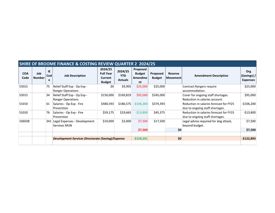This screenshot has width=275, height=213.
Task: Select COA code 51010 in the IE 61 row
Action: coord(23,104)
